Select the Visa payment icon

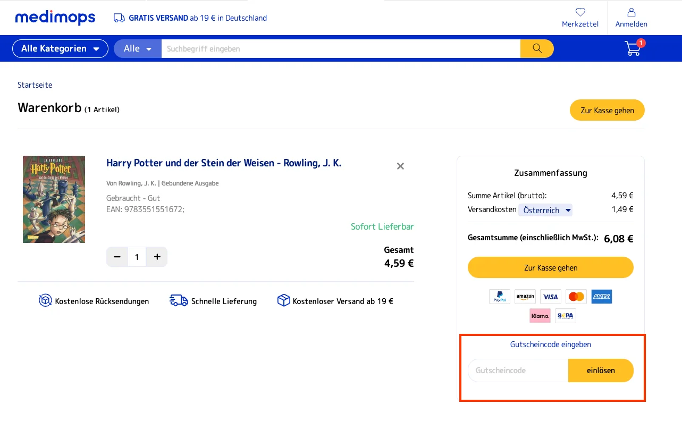tap(550, 296)
